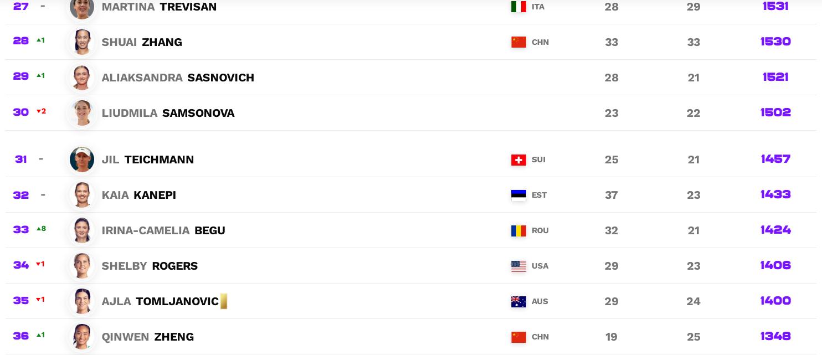This screenshot has height=355, width=822.
Task: Click Samsonova's down 2 rank indicator
Action: point(41,111)
